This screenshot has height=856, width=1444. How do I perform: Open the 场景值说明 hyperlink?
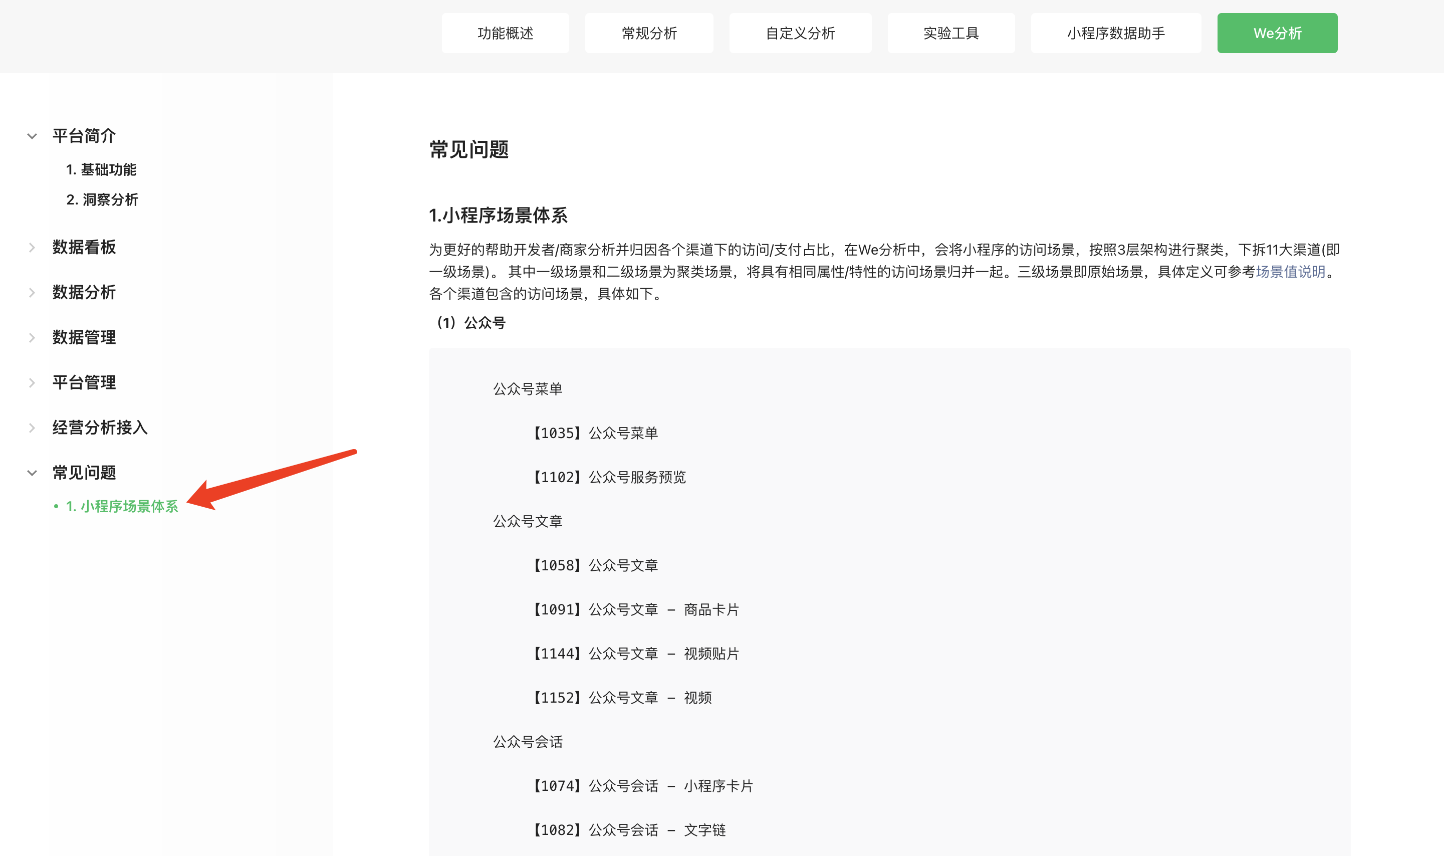[1290, 272]
